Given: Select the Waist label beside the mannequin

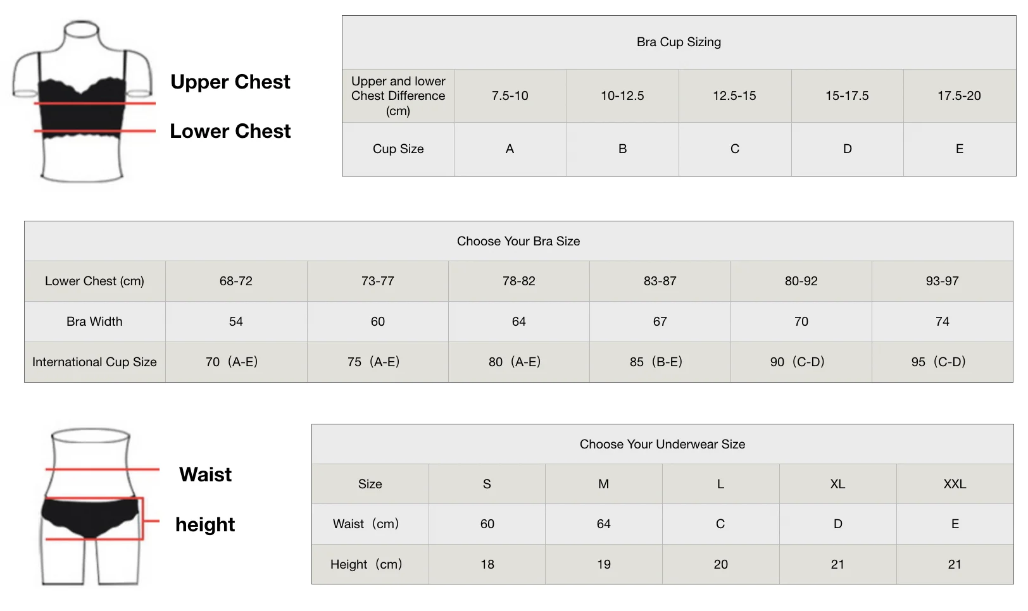Looking at the screenshot, I should [x=205, y=474].
